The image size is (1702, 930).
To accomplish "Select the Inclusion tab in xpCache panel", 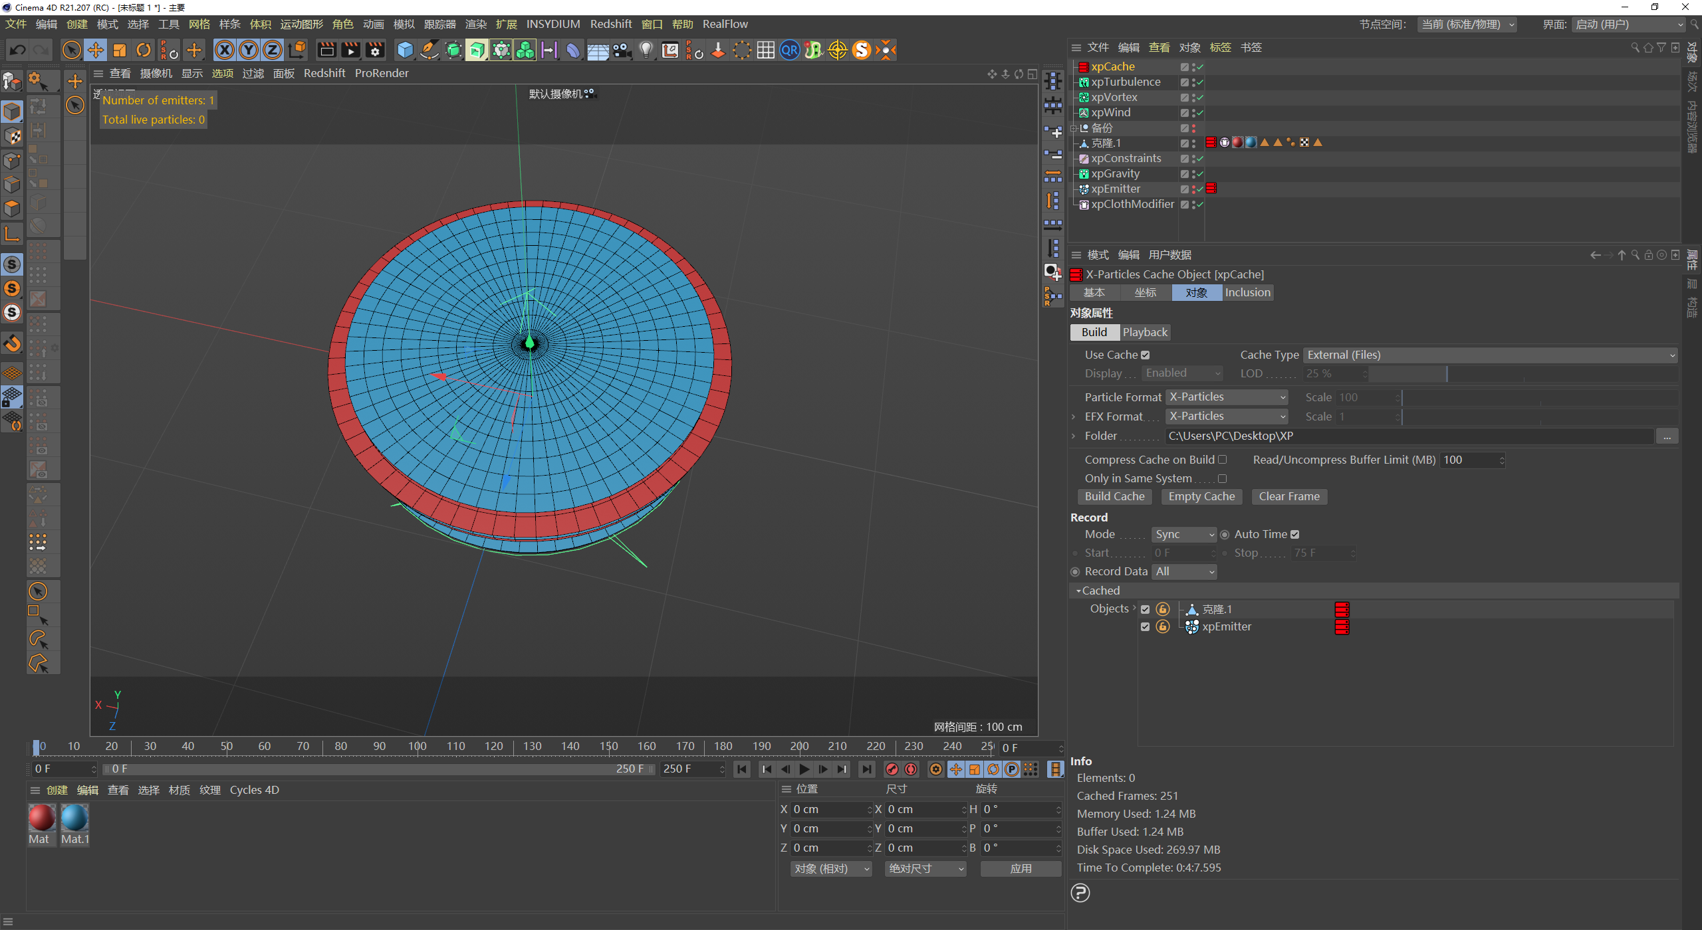I will 1248,291.
